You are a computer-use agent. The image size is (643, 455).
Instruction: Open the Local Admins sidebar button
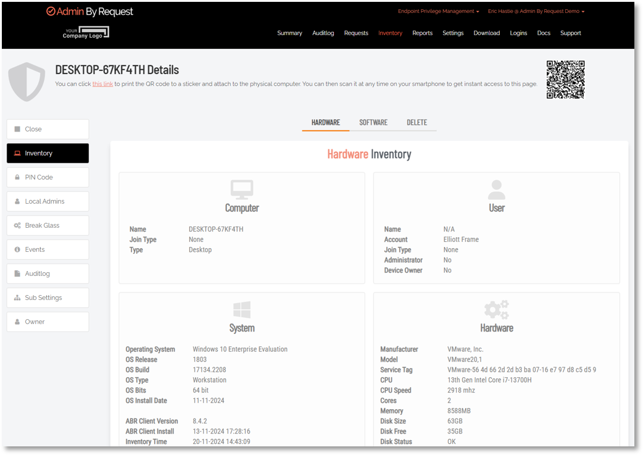click(48, 201)
